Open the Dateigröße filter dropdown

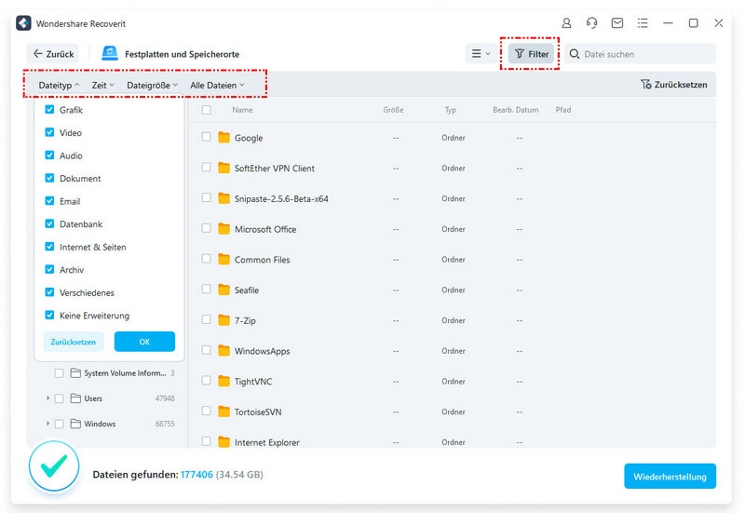[152, 85]
